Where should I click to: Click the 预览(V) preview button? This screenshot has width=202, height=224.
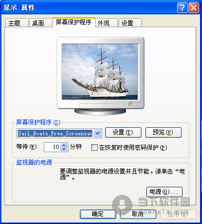coord(163,132)
